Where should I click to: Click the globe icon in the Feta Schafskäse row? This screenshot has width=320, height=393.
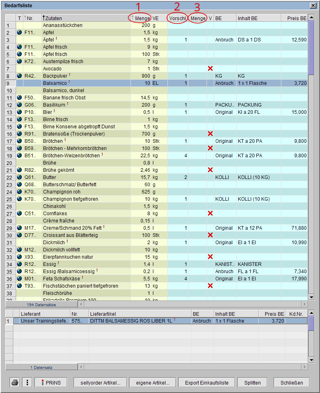[20, 279]
